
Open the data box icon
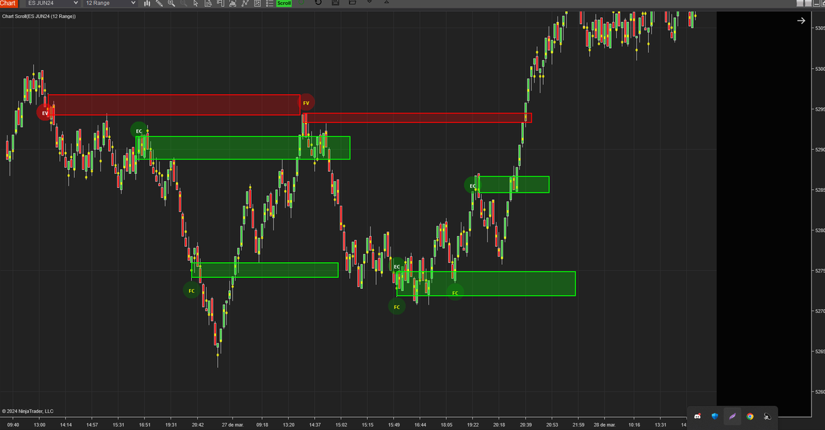(208, 3)
